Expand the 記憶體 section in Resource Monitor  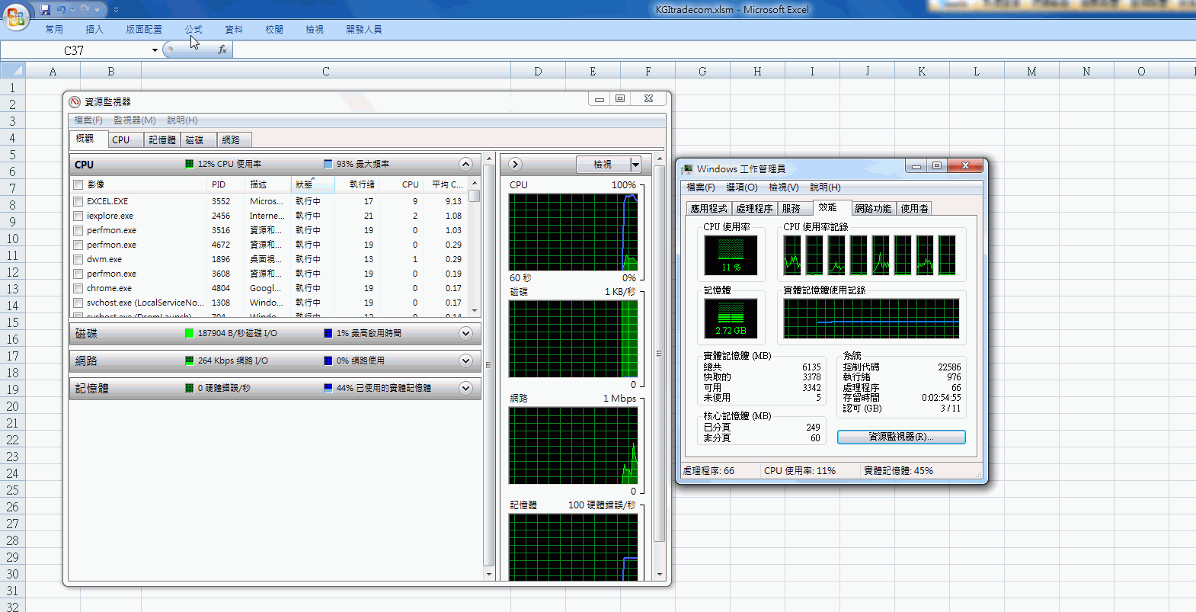pos(465,388)
